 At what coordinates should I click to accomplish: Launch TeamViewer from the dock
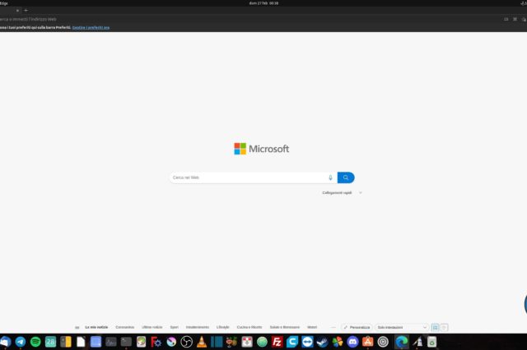307,342
